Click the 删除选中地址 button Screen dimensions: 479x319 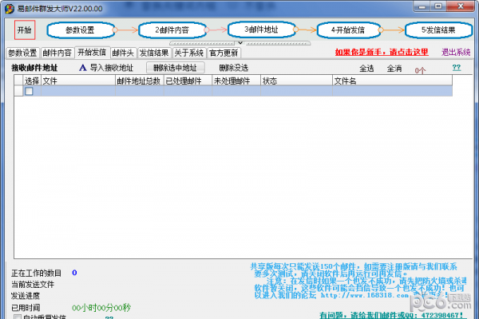(x=176, y=68)
